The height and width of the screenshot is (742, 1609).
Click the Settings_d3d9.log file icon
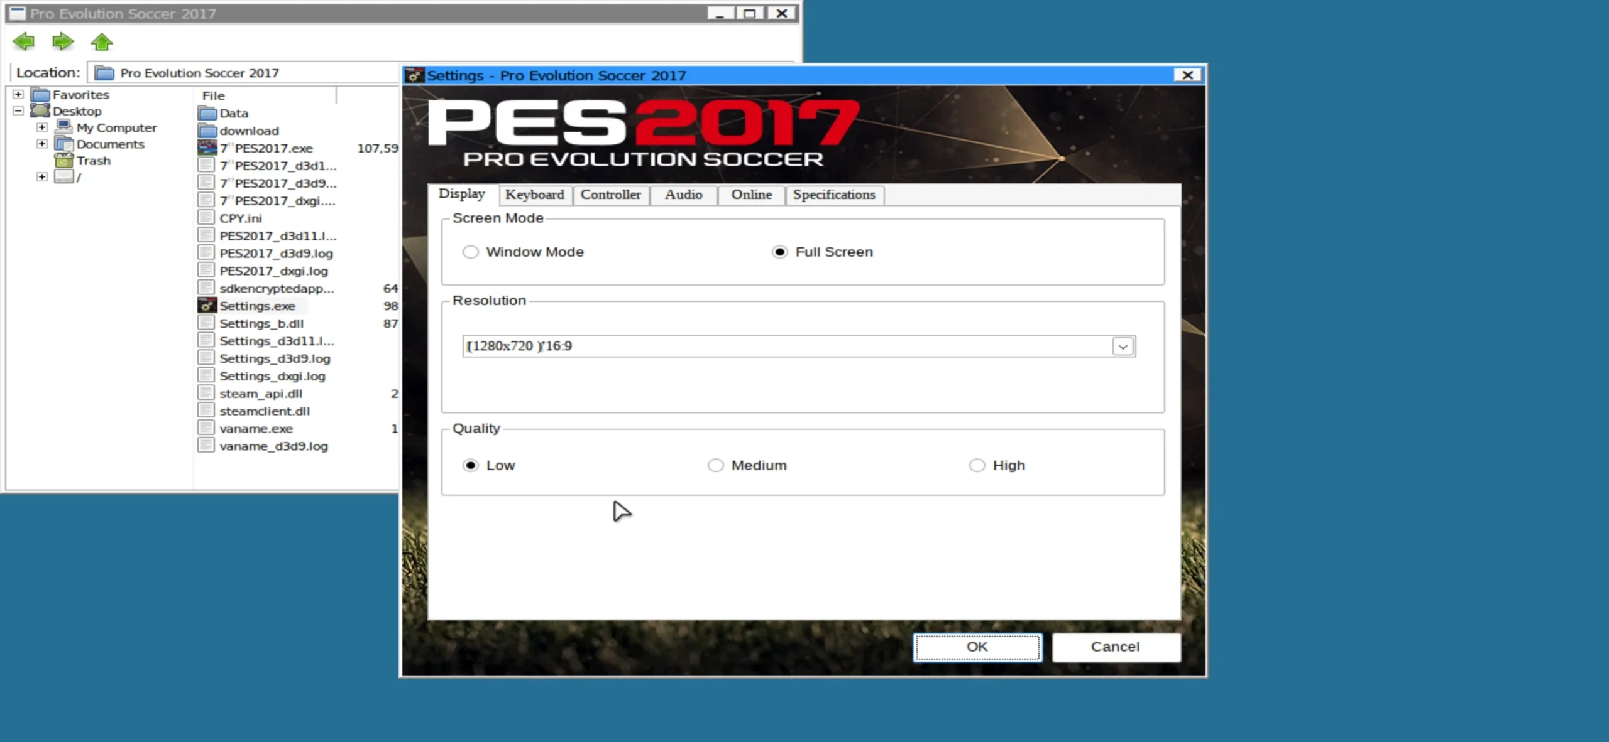coord(206,358)
